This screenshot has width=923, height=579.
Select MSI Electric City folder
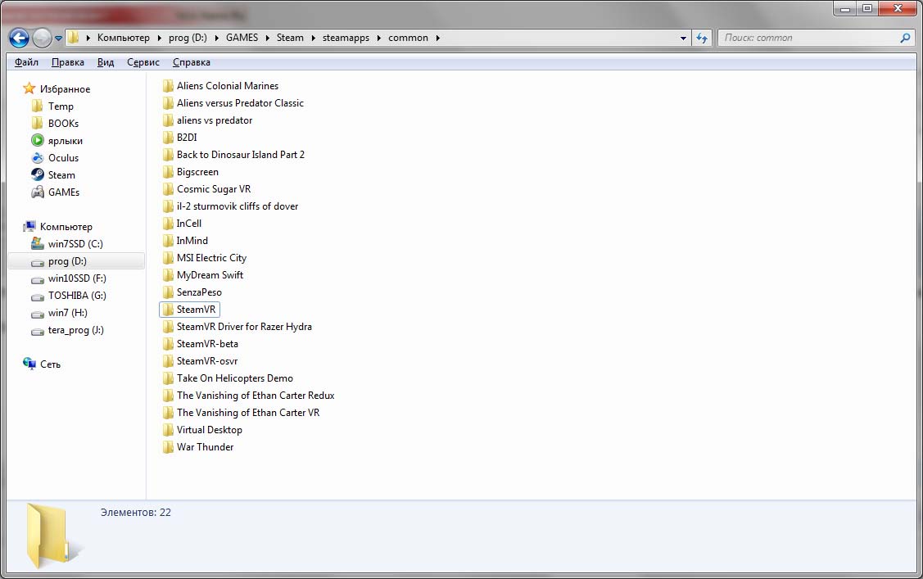205,258
